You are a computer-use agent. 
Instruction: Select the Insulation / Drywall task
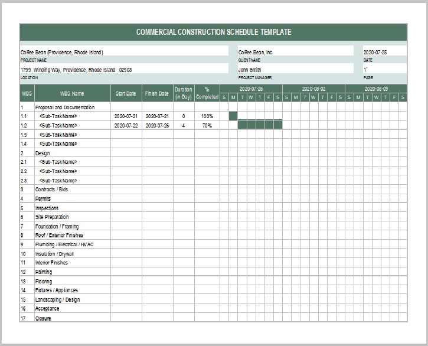click(54, 254)
